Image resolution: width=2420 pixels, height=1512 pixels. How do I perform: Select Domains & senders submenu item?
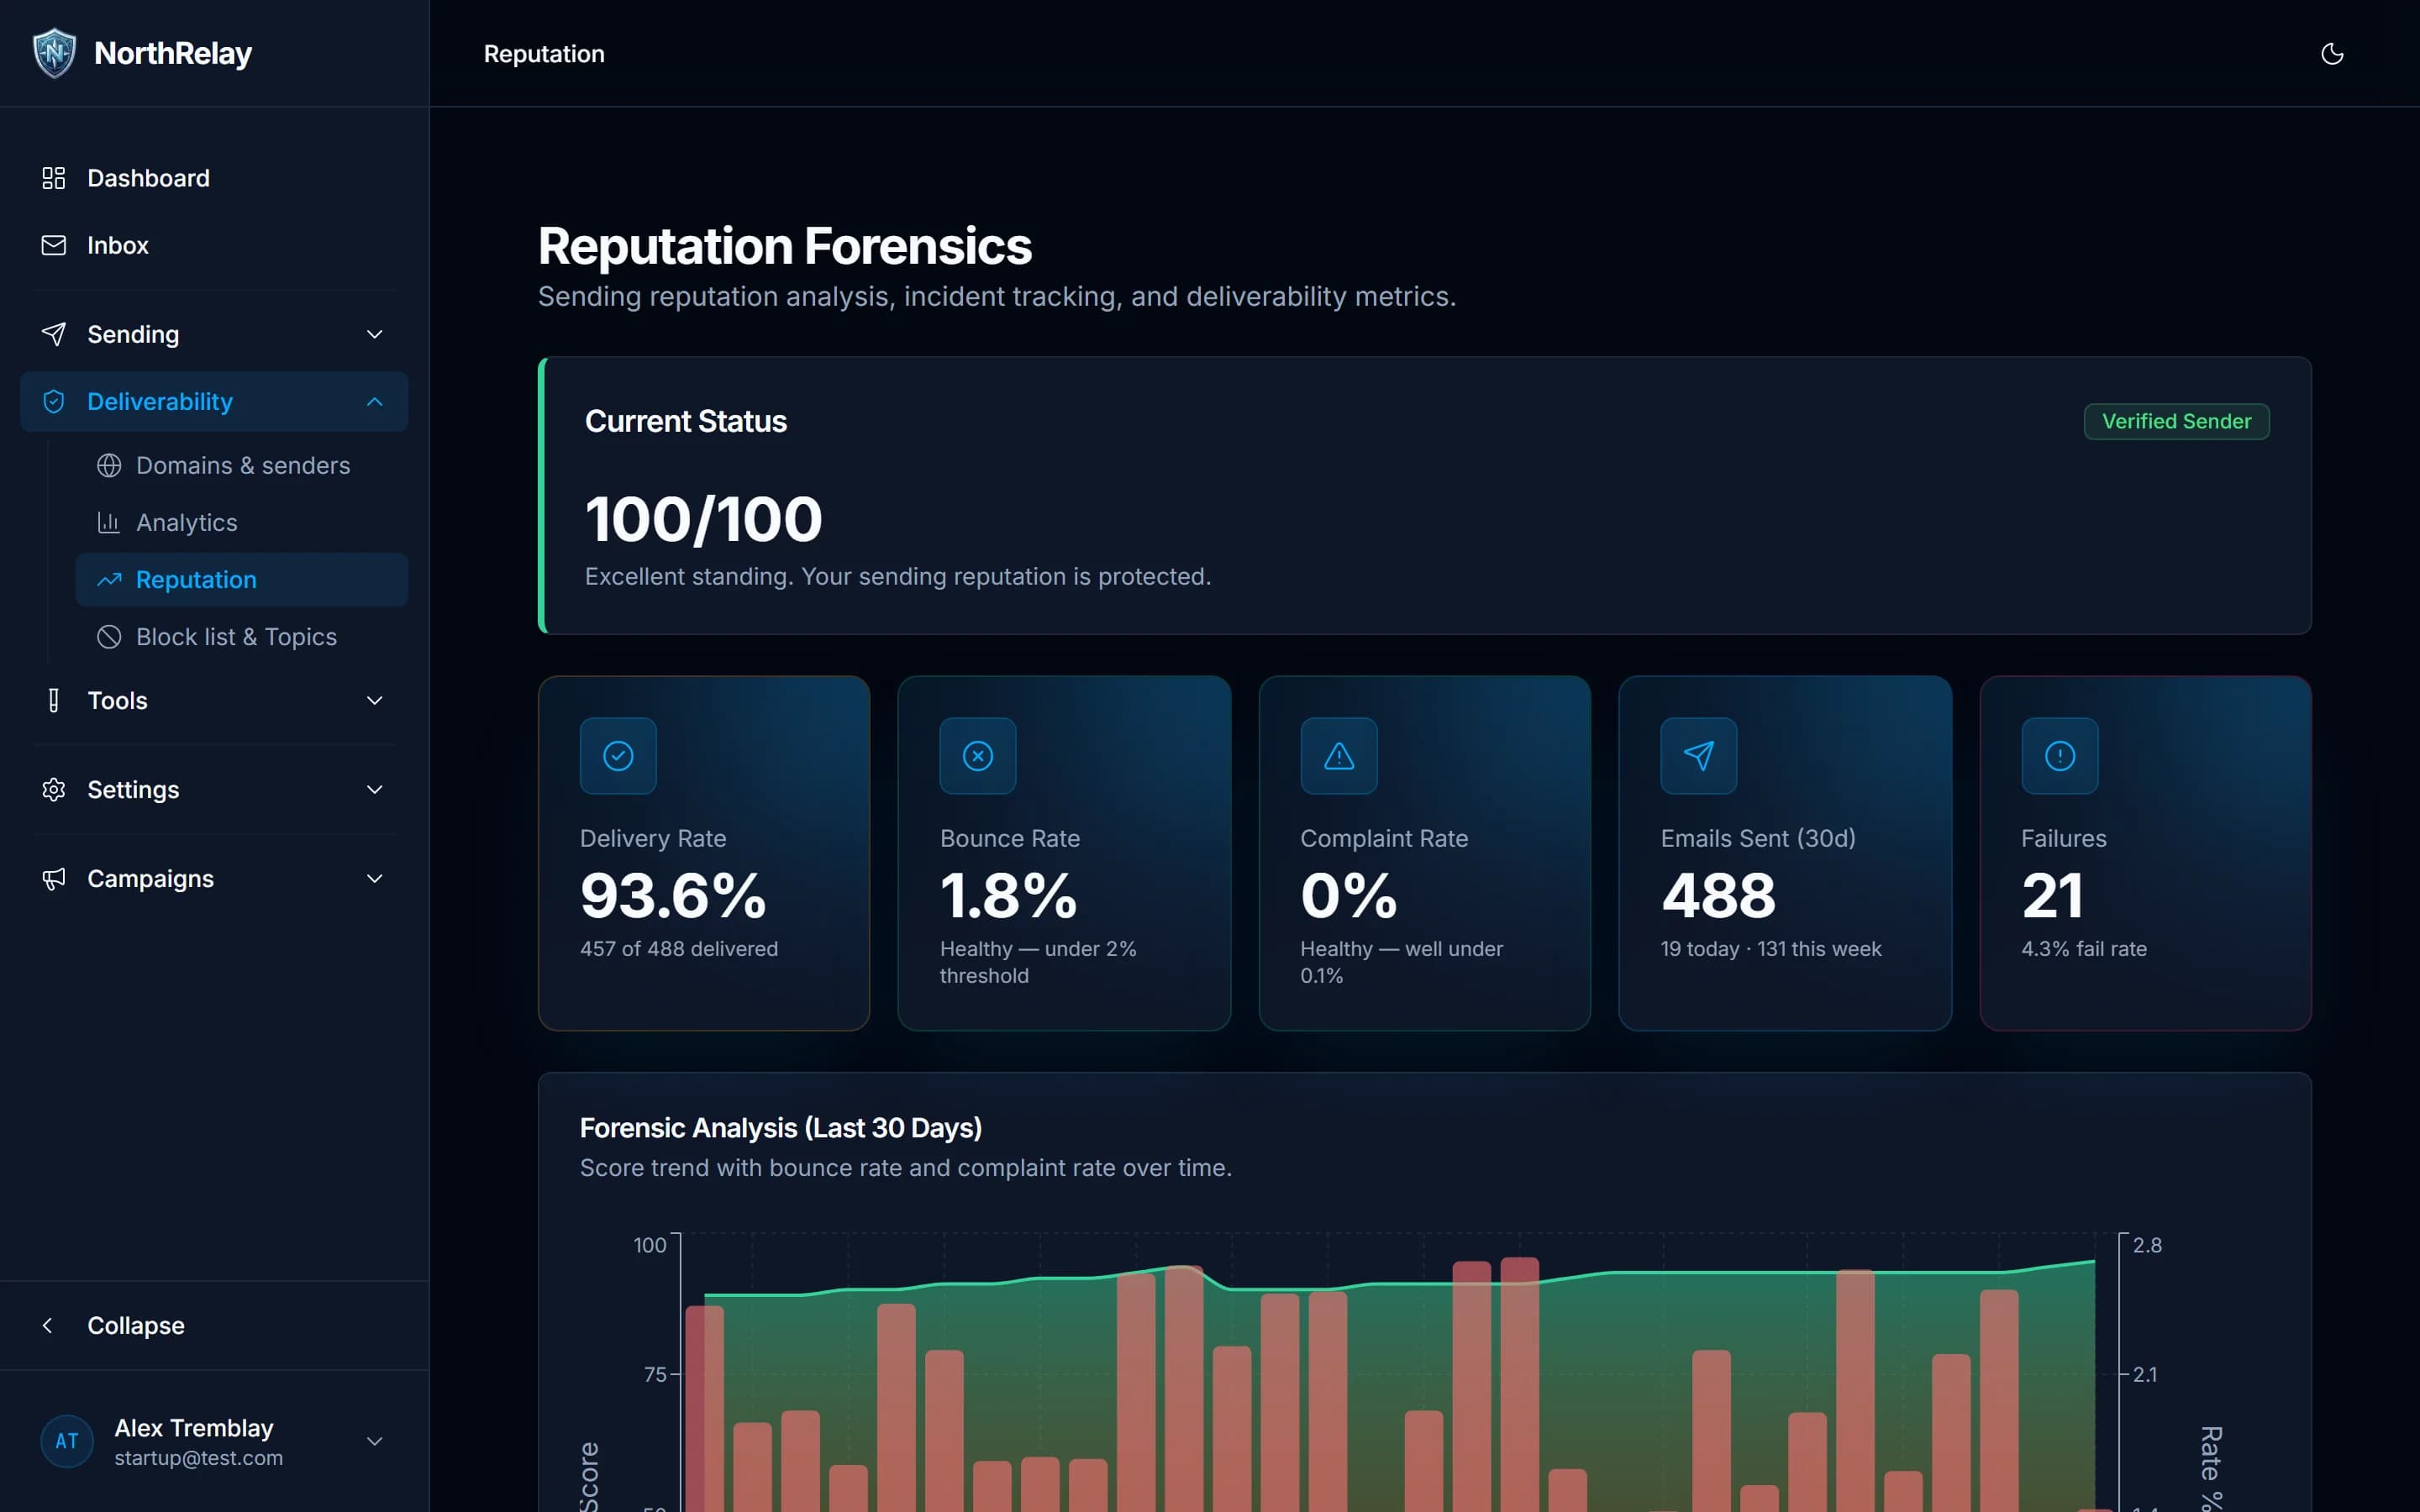(x=242, y=465)
